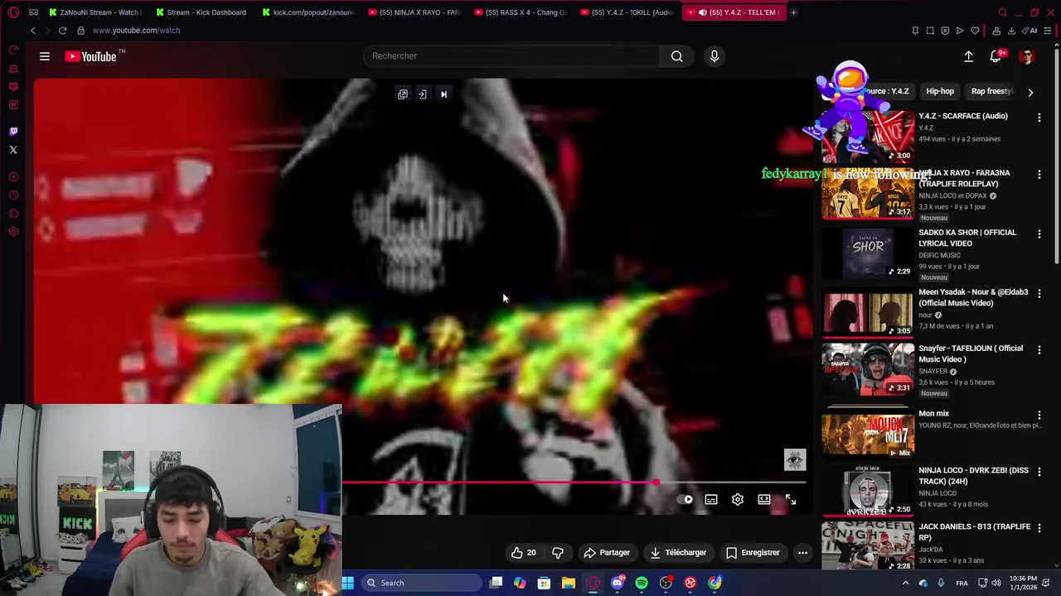Screen dimensions: 1061x596
Task: Click the Windows taskbar Search box
Action: pos(420,583)
